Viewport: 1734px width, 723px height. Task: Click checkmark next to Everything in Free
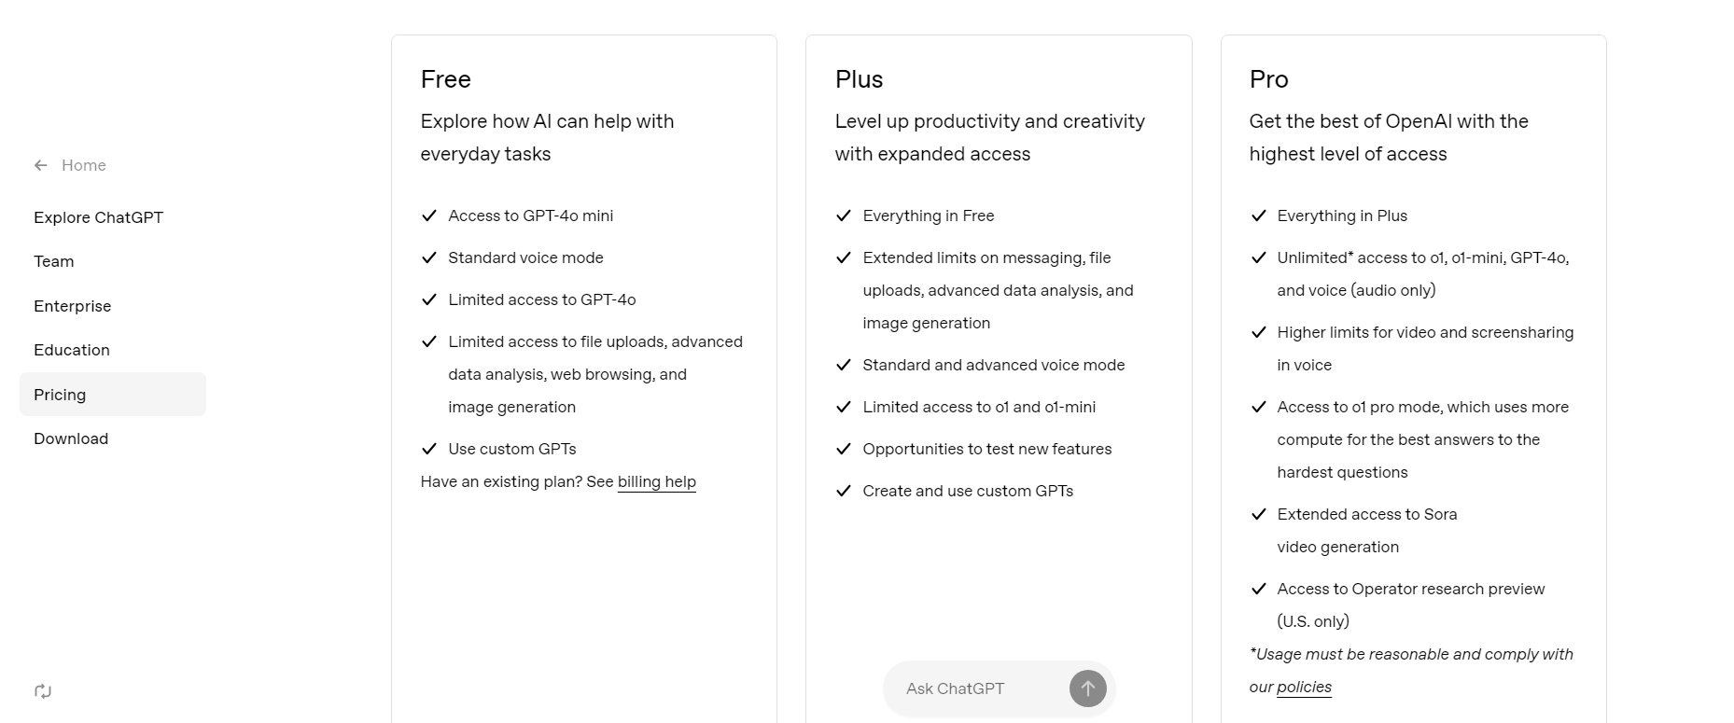coord(844,216)
